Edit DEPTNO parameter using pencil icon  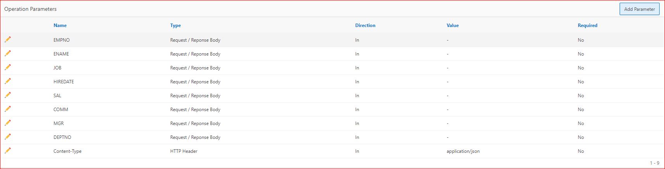pos(8,137)
